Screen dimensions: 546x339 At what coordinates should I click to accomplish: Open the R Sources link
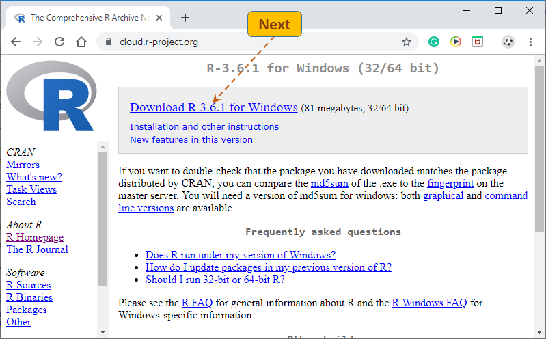point(28,284)
